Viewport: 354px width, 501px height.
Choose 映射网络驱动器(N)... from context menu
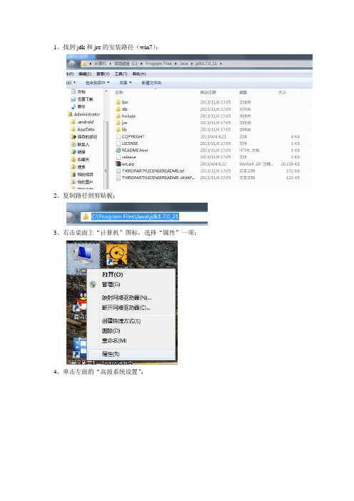click(x=126, y=298)
